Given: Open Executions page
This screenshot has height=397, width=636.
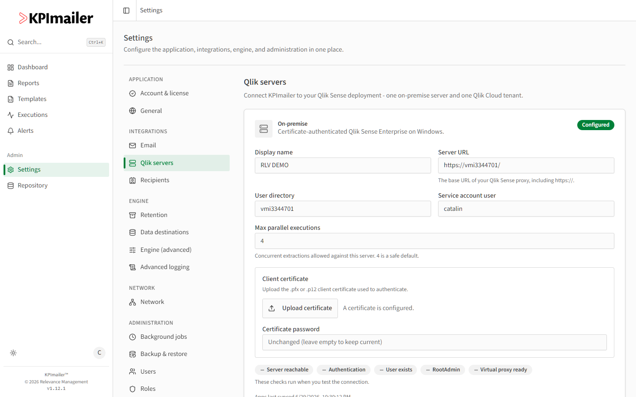Looking at the screenshot, I should pyautogui.click(x=56, y=115).
